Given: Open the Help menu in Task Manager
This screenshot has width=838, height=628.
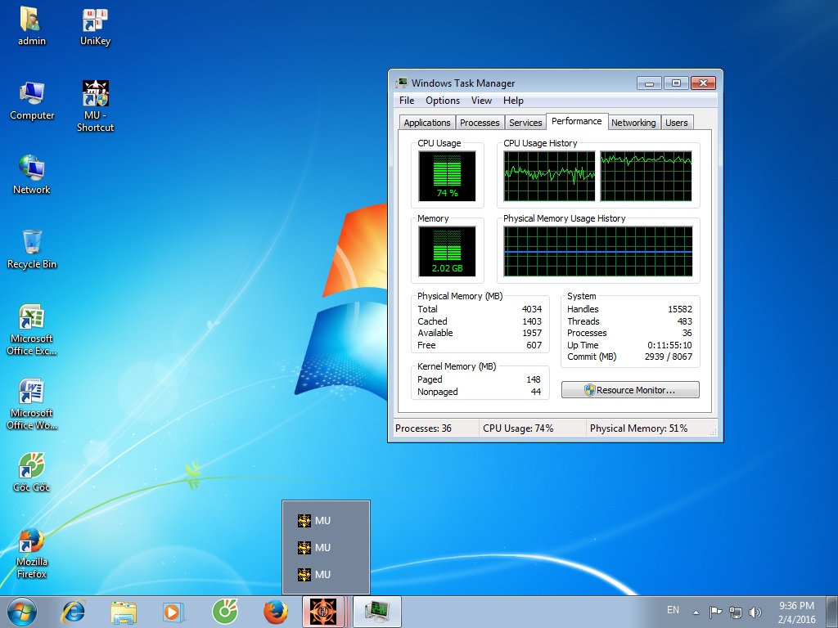Looking at the screenshot, I should 513,101.
